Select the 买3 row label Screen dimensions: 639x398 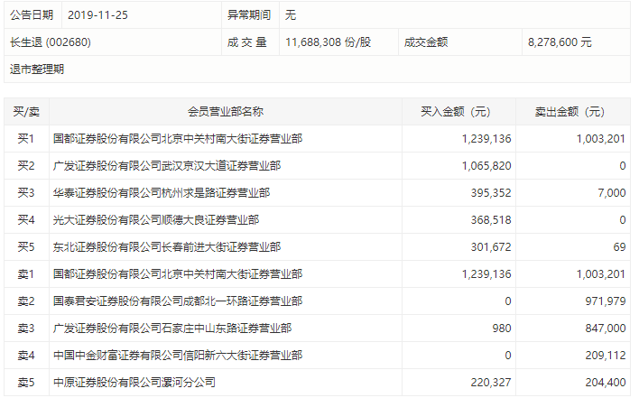(26, 193)
